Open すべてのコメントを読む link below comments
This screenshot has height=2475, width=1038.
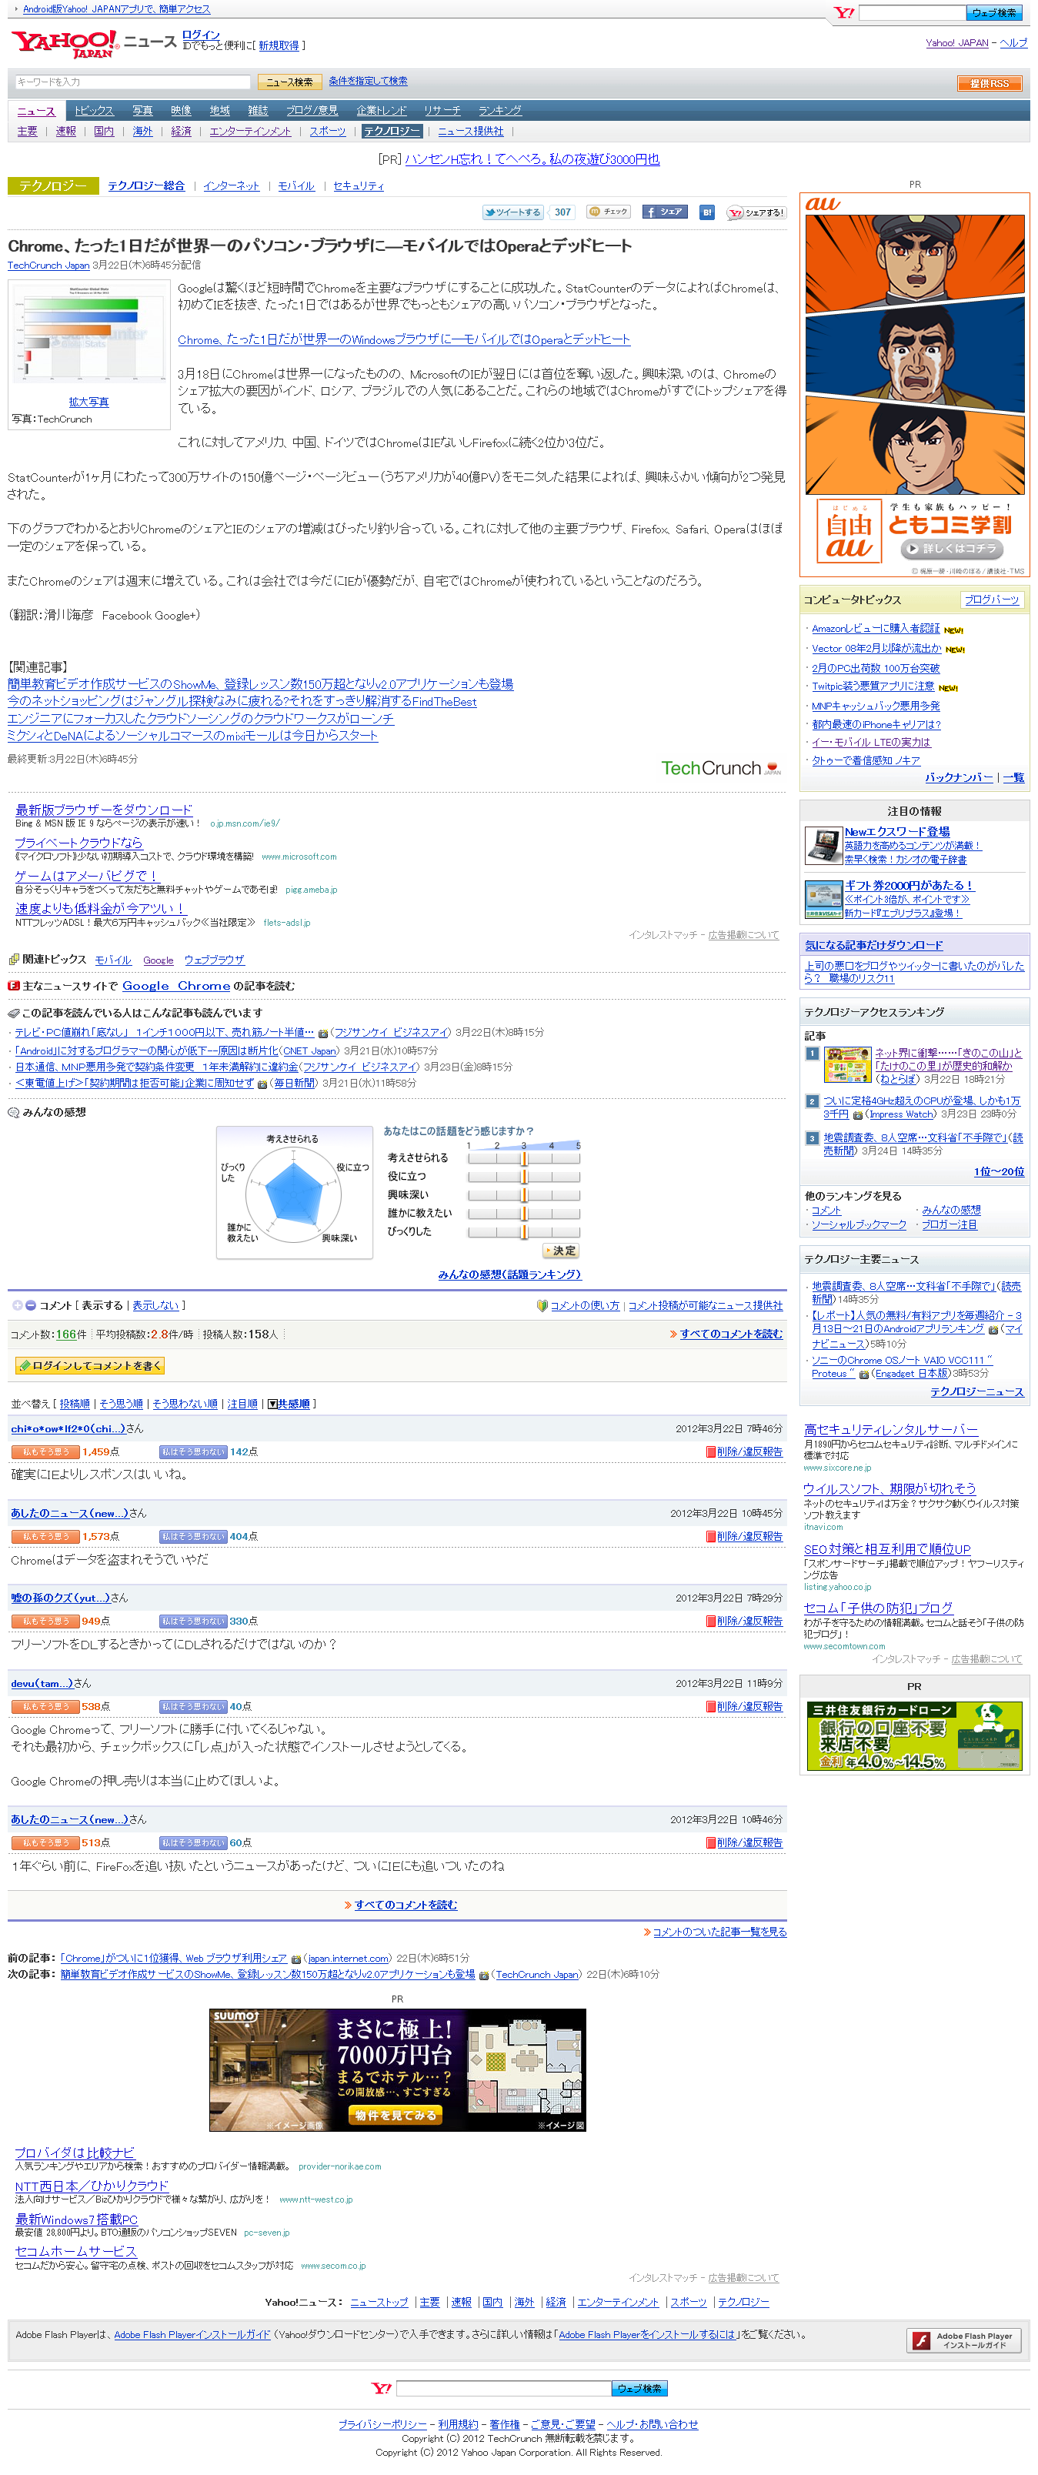[x=406, y=1904]
